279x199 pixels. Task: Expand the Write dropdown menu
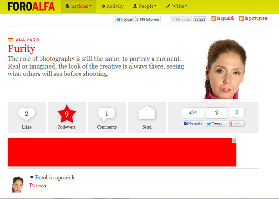[x=177, y=7]
